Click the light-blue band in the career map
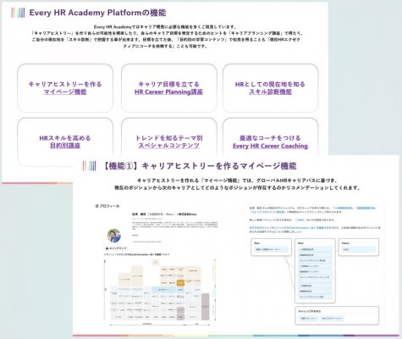Viewport: 402px width, 339px height. (x=163, y=290)
